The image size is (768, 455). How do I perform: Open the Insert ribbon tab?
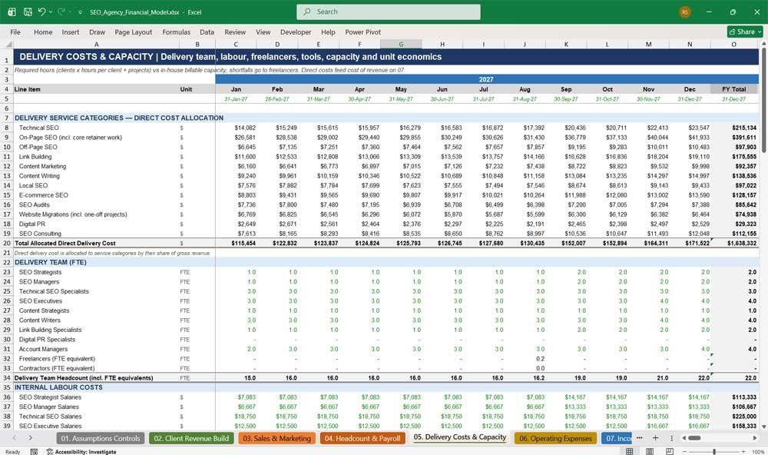pos(71,32)
